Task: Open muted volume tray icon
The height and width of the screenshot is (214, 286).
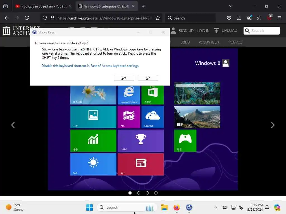Action: [x=241, y=207]
